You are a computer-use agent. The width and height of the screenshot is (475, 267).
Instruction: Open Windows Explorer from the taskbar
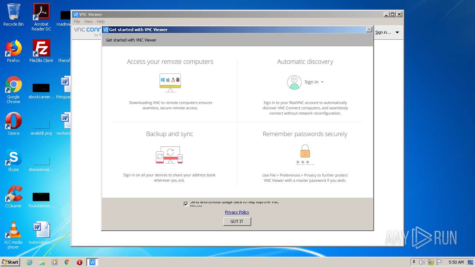click(42, 262)
